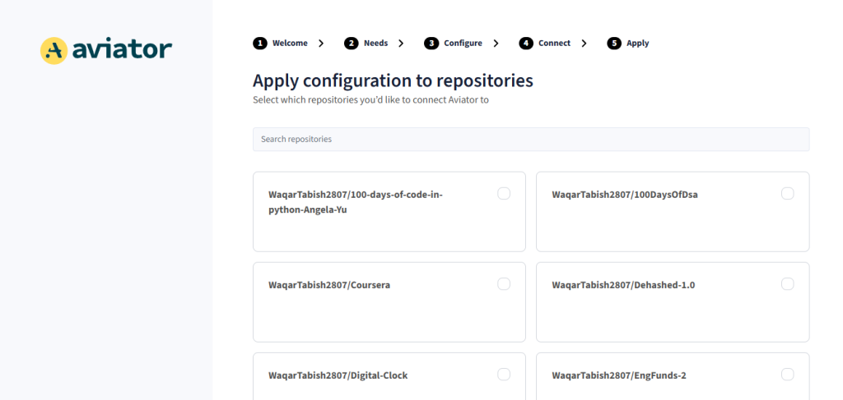Select the EngFunds-2 repository checkbox
Screen dimensions: 843x400
[788, 375]
